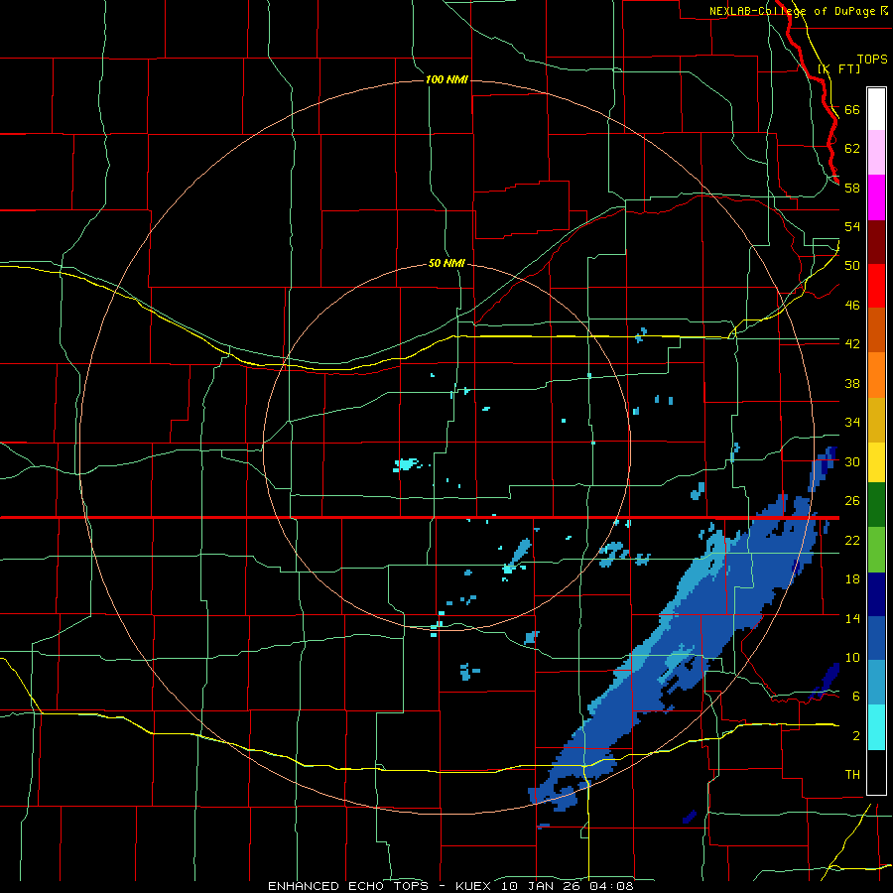Pick the cyan legend swatch

[x=876, y=727]
